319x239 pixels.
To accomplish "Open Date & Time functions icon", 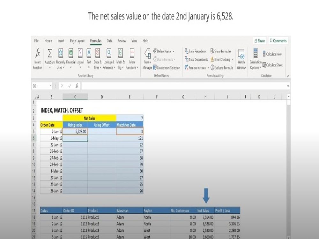I will click(x=98, y=53).
